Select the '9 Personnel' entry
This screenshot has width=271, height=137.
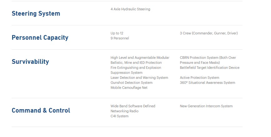[119, 38]
